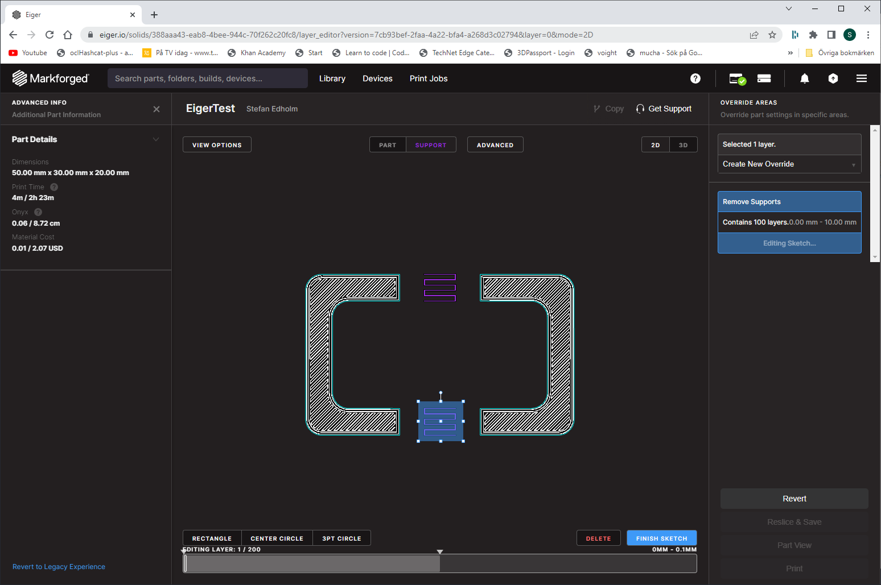Go to Print Jobs
881x585 pixels.
pyautogui.click(x=428, y=78)
